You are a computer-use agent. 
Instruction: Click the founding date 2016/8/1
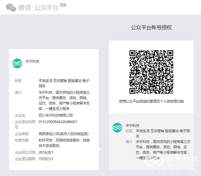[46, 152]
